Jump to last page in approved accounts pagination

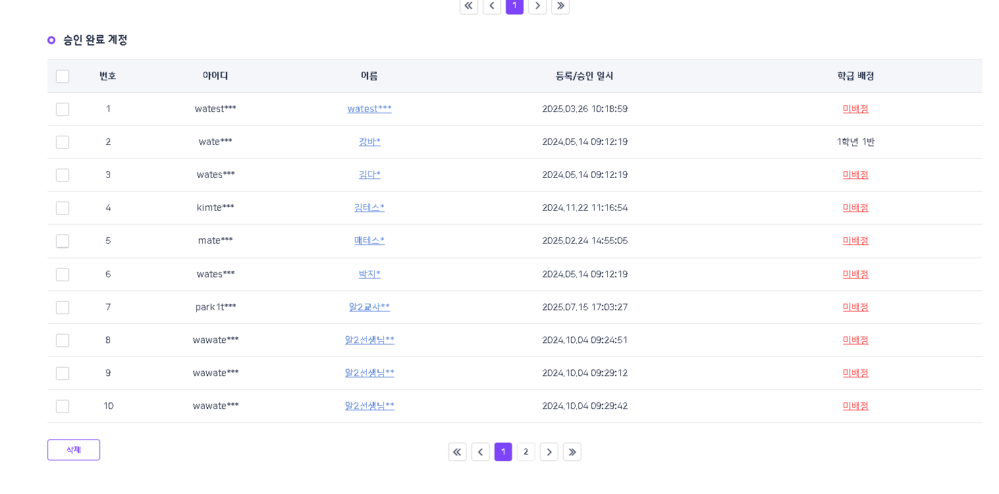pyautogui.click(x=572, y=452)
